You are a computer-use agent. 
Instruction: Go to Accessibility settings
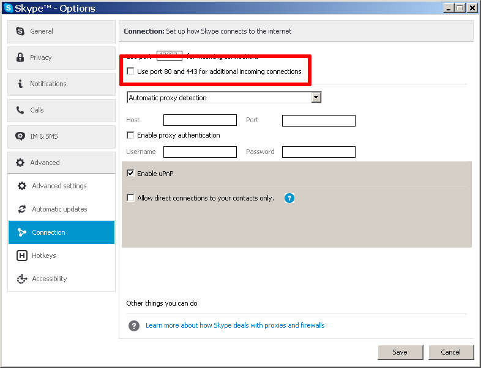tap(50, 279)
